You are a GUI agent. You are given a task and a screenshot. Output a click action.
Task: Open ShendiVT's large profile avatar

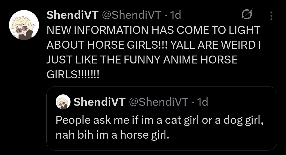[x=24, y=25]
